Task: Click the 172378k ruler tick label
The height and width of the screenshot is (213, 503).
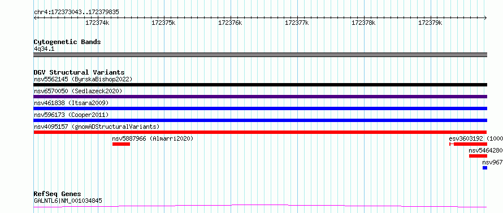Action: click(x=364, y=23)
